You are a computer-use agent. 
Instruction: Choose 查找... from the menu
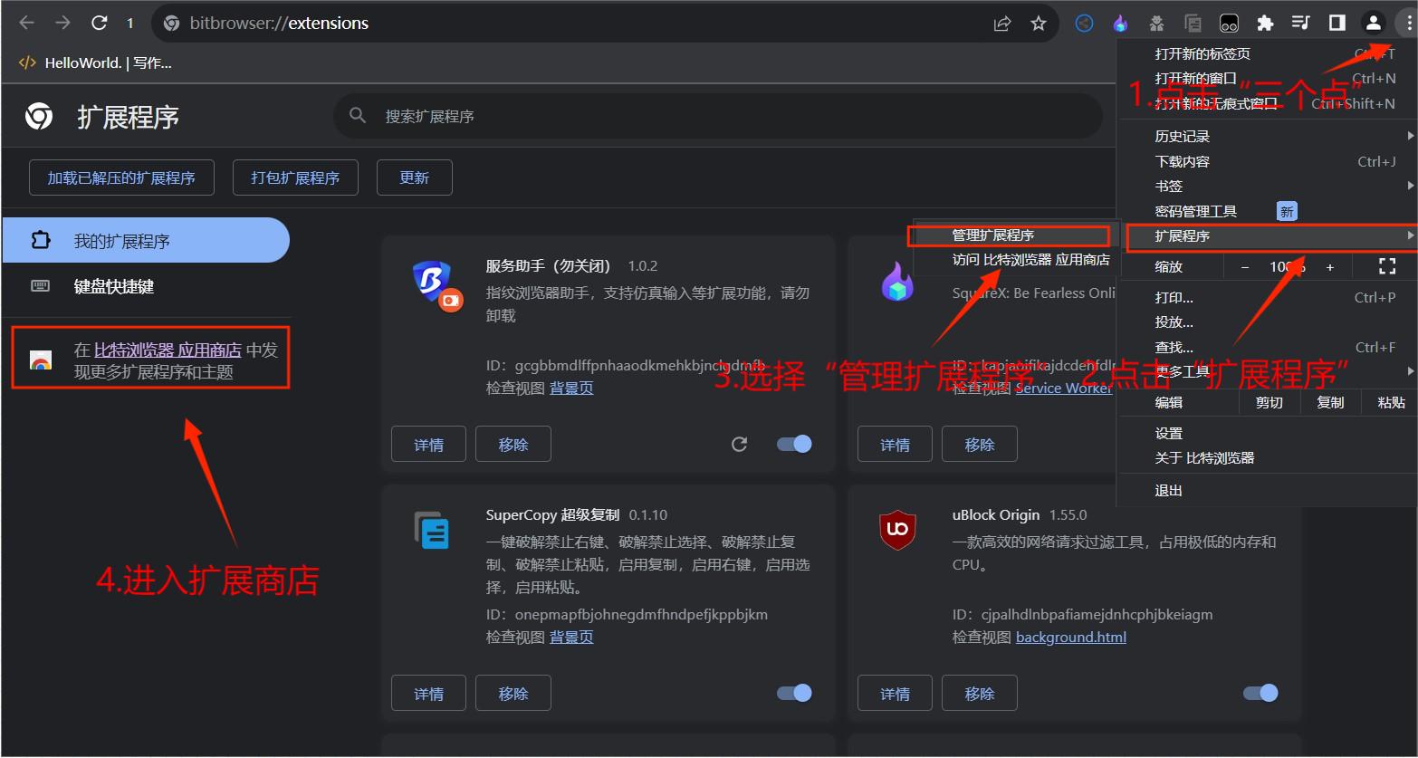pos(1268,347)
